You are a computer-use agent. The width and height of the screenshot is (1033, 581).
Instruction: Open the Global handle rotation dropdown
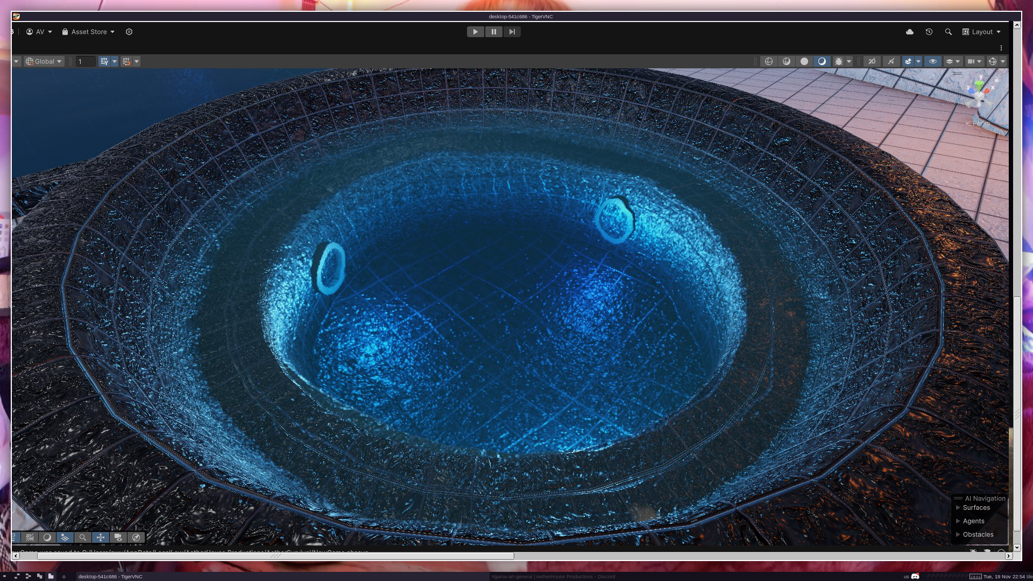[44, 61]
